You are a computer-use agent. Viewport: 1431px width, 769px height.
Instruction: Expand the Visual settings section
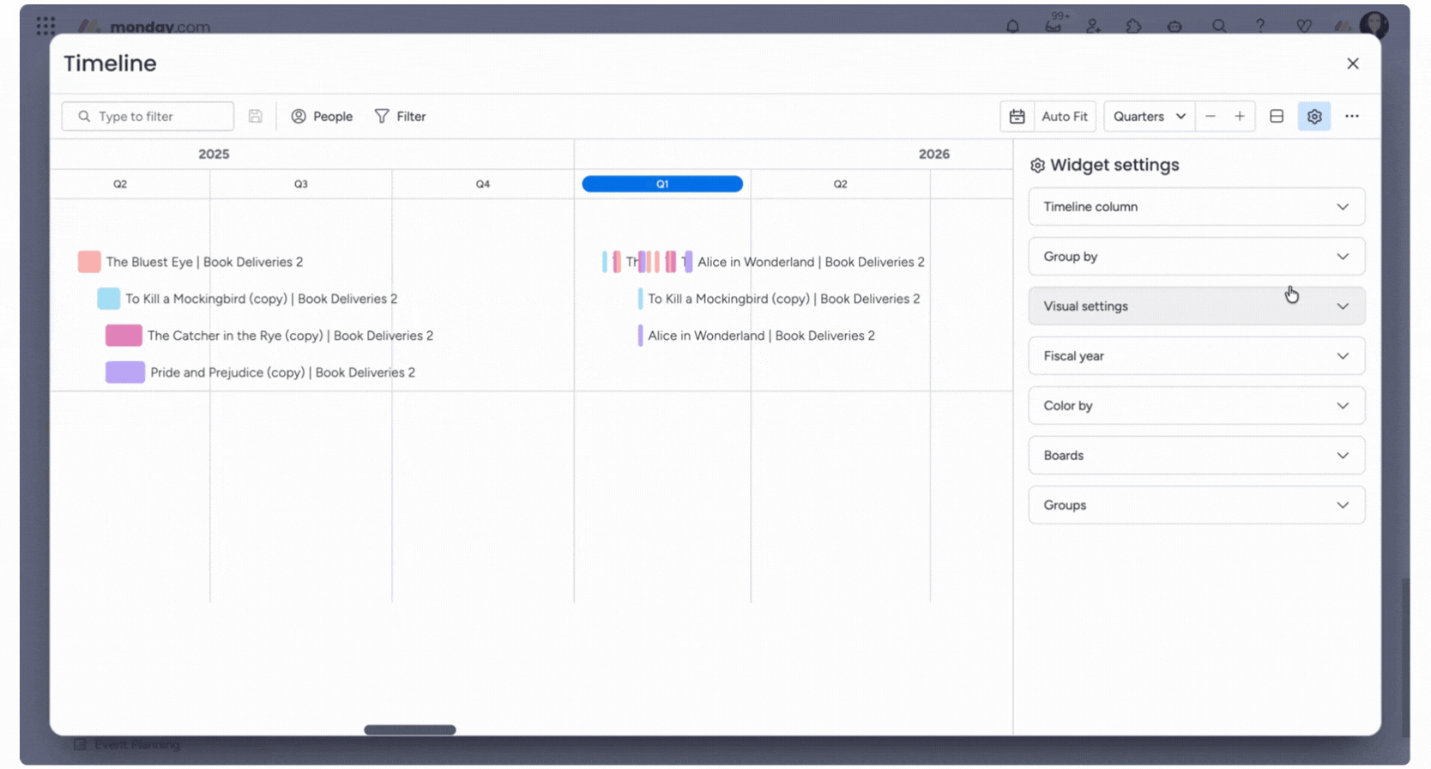pyautogui.click(x=1196, y=306)
